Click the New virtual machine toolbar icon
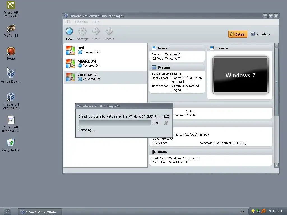The width and height of the screenshot is (287, 215). 69,31
